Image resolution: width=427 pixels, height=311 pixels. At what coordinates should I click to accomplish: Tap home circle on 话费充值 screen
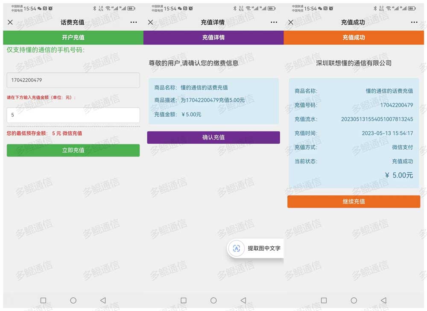(73, 300)
